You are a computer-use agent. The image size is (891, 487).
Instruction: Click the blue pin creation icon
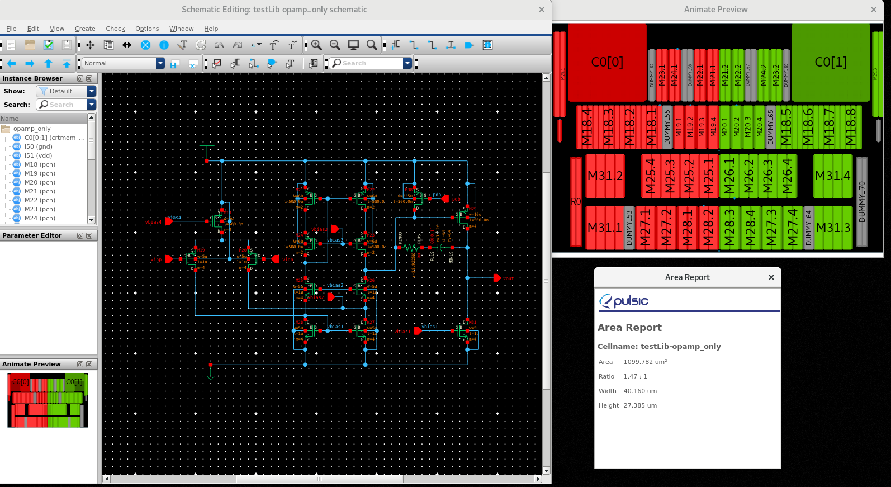pyautogui.click(x=469, y=45)
